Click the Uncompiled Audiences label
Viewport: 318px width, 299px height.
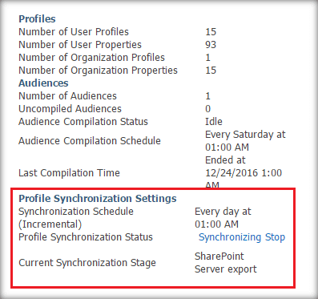70,109
